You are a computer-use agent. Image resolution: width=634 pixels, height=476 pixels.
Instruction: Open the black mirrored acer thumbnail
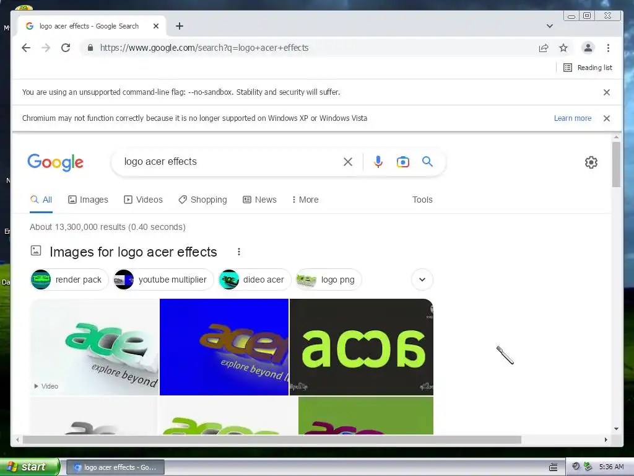coord(362,347)
